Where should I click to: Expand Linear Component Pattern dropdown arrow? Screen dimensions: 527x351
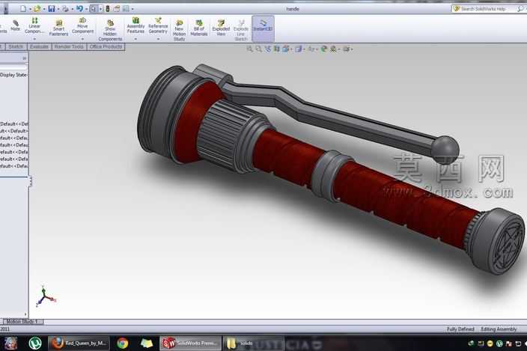pos(34,39)
